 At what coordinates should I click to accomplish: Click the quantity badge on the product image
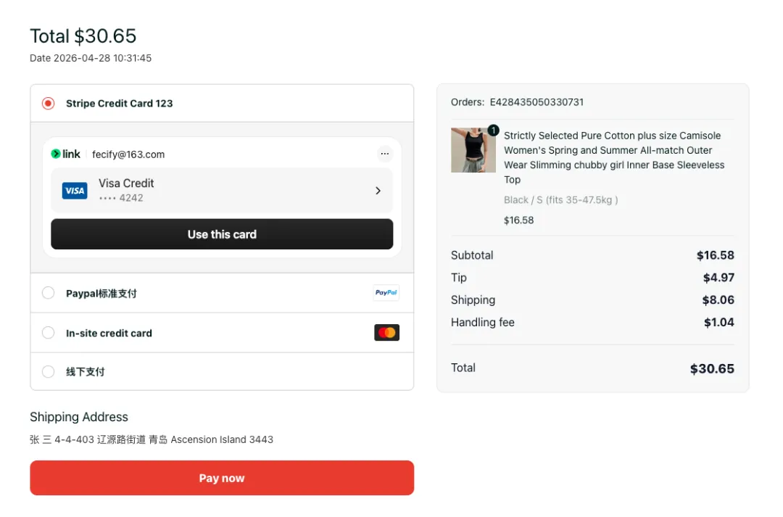click(494, 130)
